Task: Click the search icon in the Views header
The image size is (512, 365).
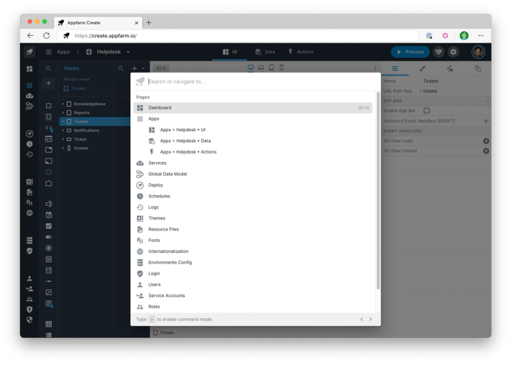Action: (120, 69)
